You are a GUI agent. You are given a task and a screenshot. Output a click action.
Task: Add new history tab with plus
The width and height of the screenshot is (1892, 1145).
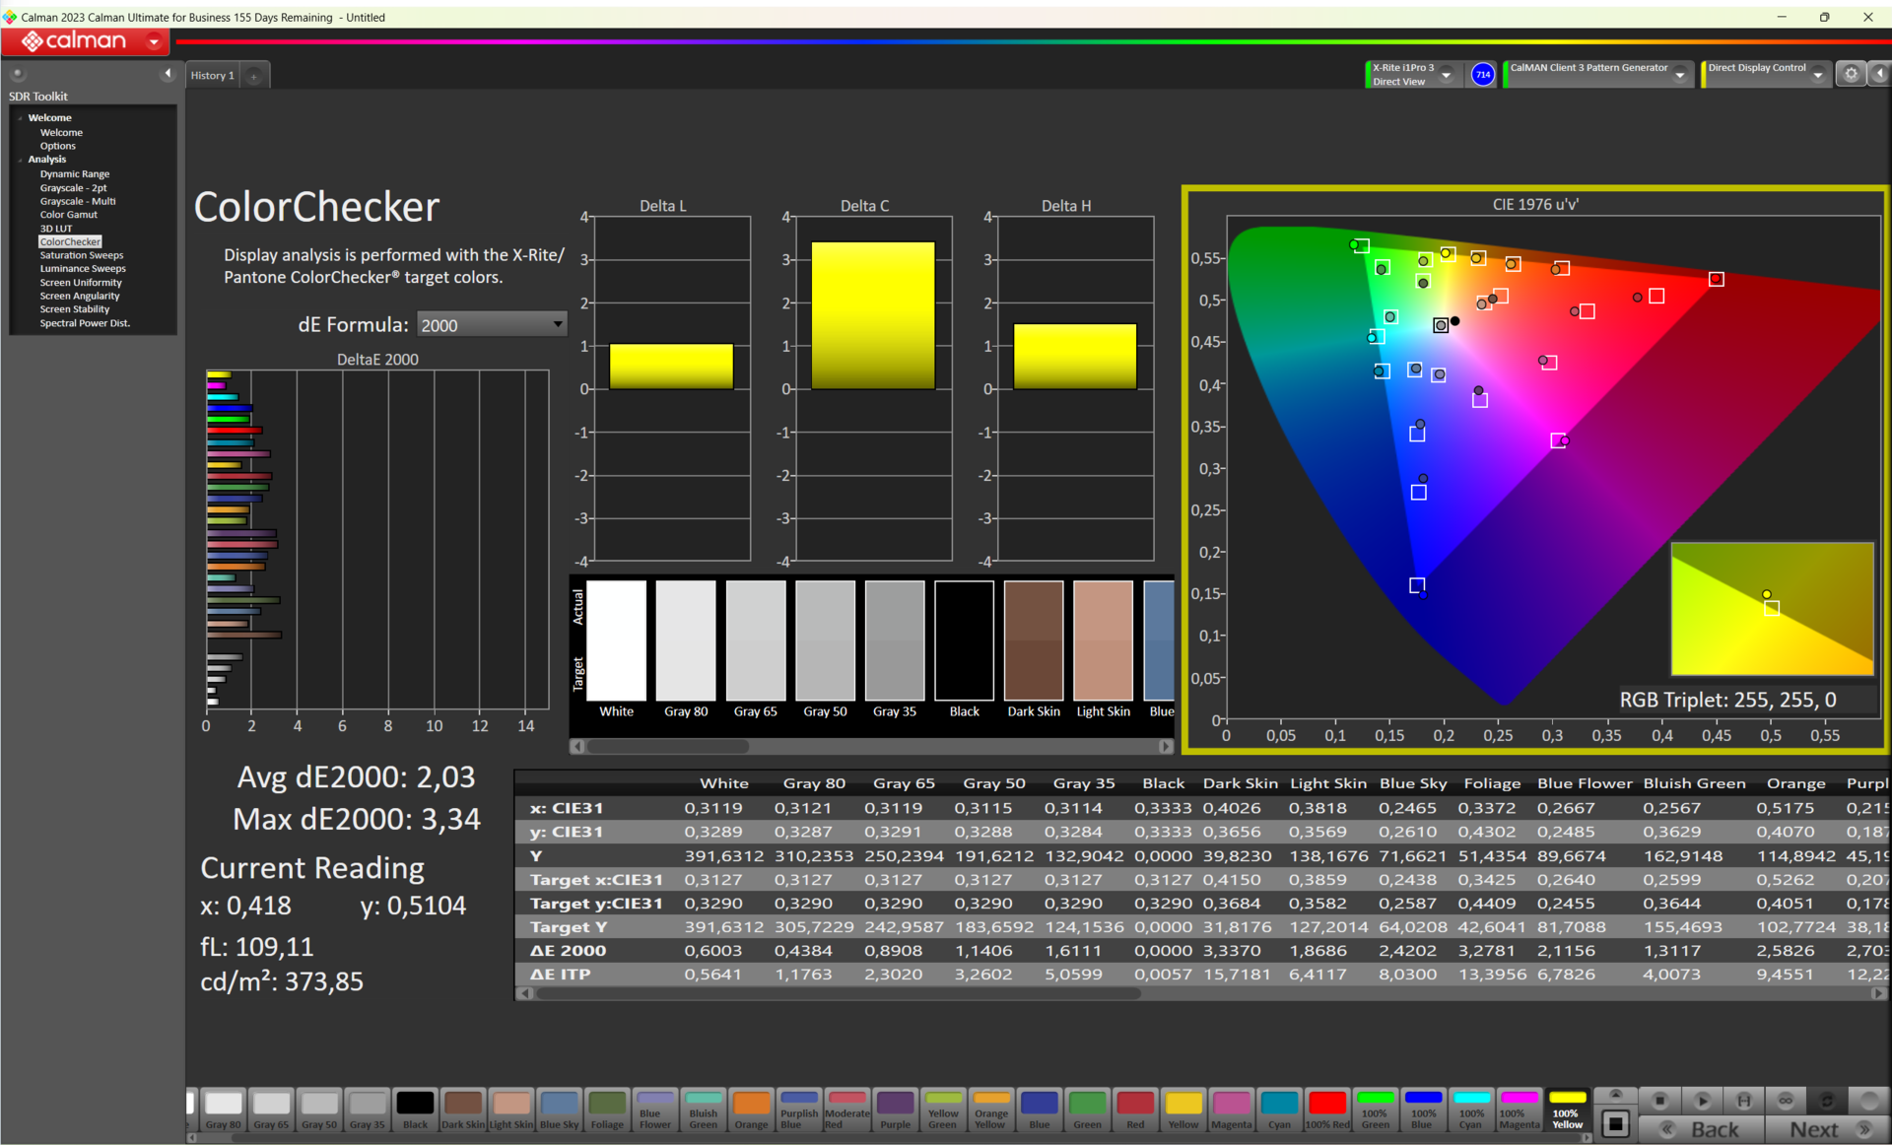click(x=253, y=76)
